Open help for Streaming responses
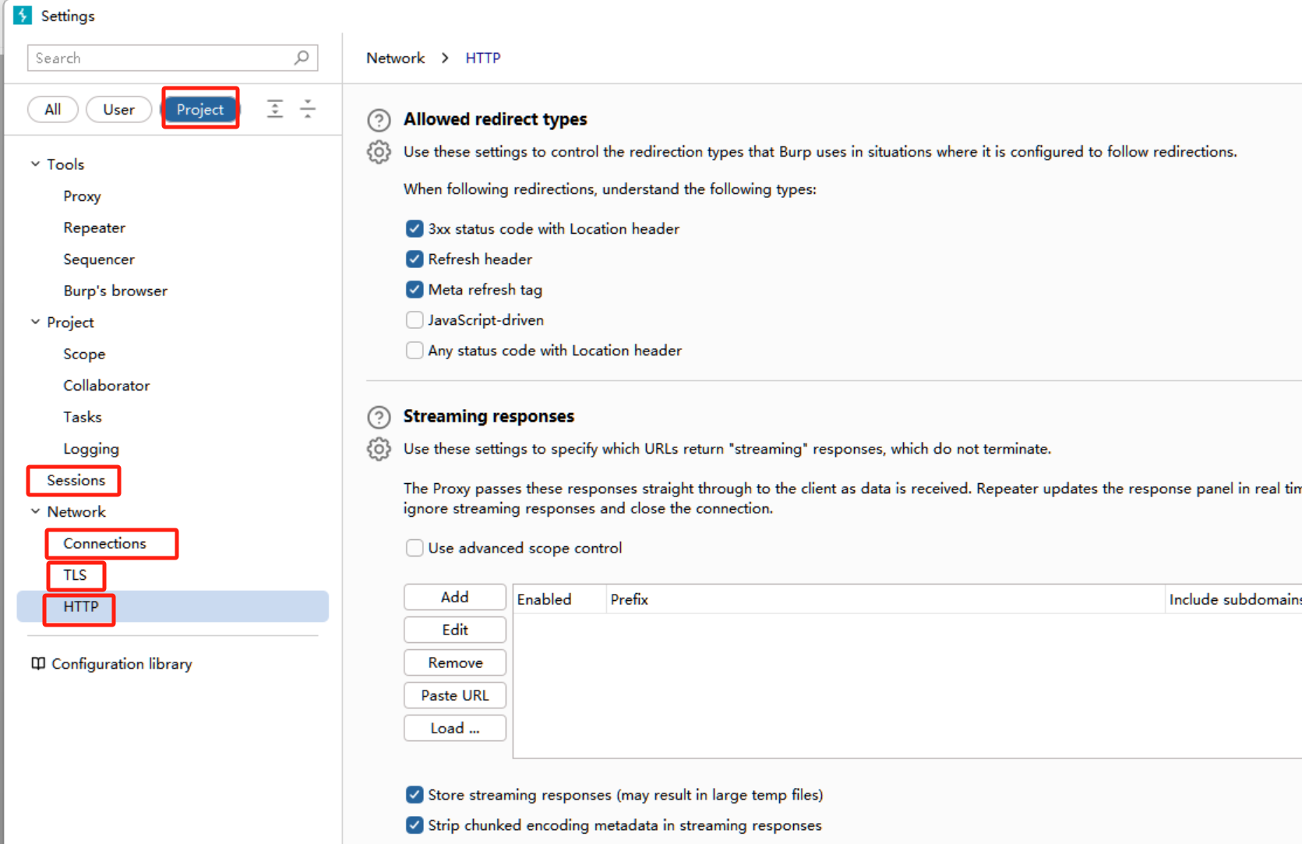 point(379,417)
